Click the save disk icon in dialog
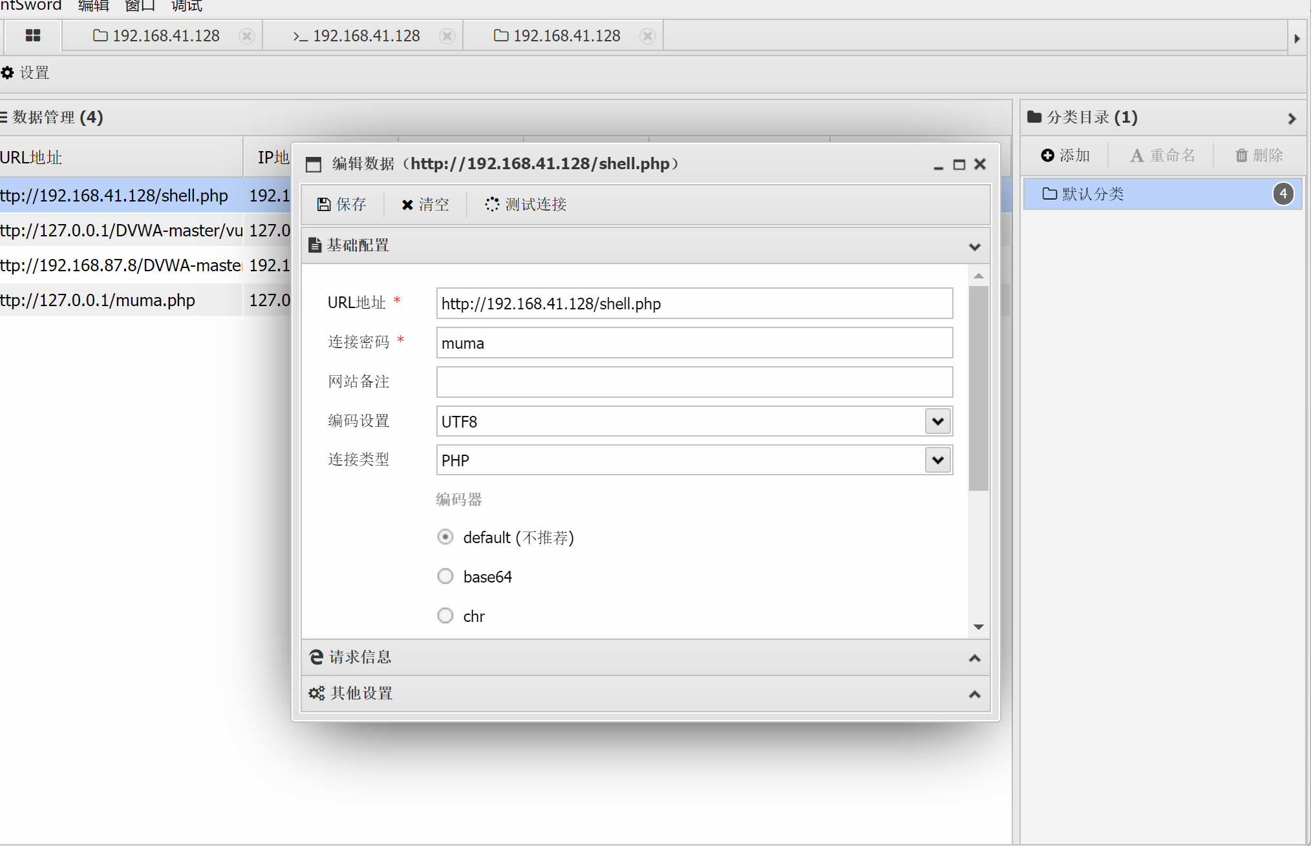 tap(324, 205)
